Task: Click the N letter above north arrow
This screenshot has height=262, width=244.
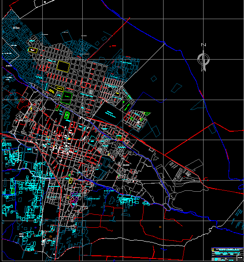Action: click(x=204, y=45)
